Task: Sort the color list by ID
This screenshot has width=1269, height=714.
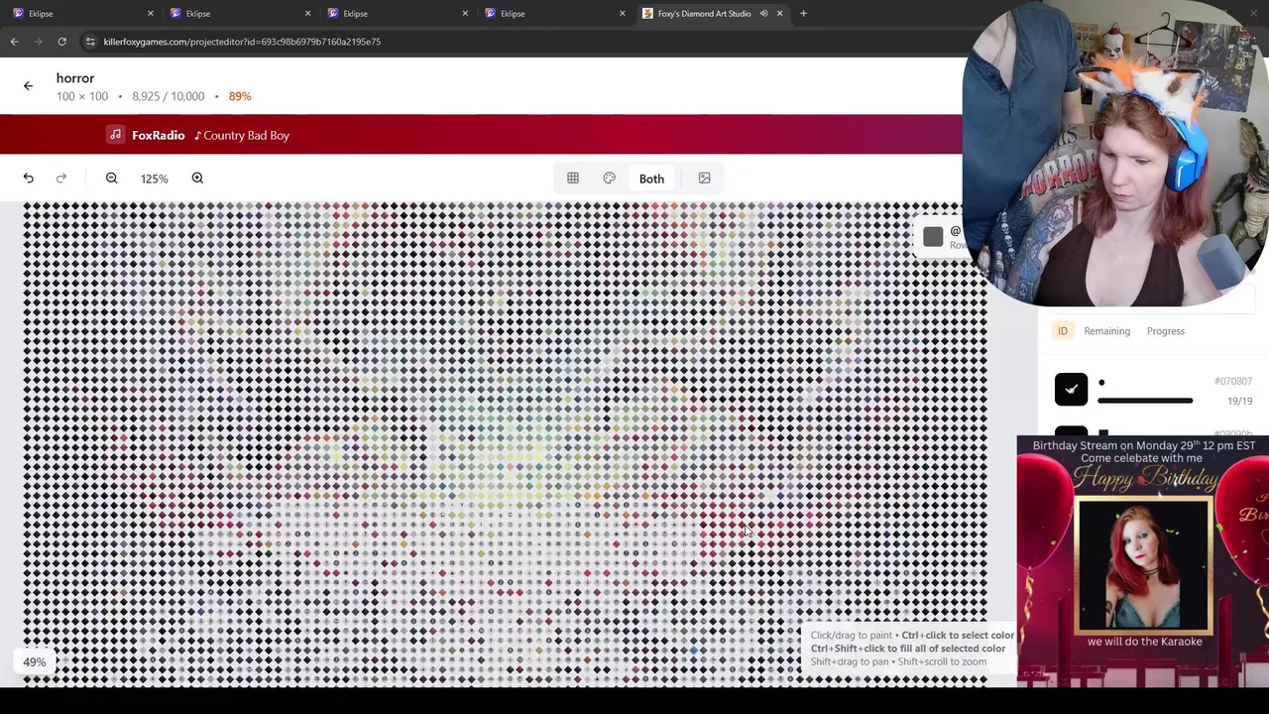Action: tap(1063, 331)
